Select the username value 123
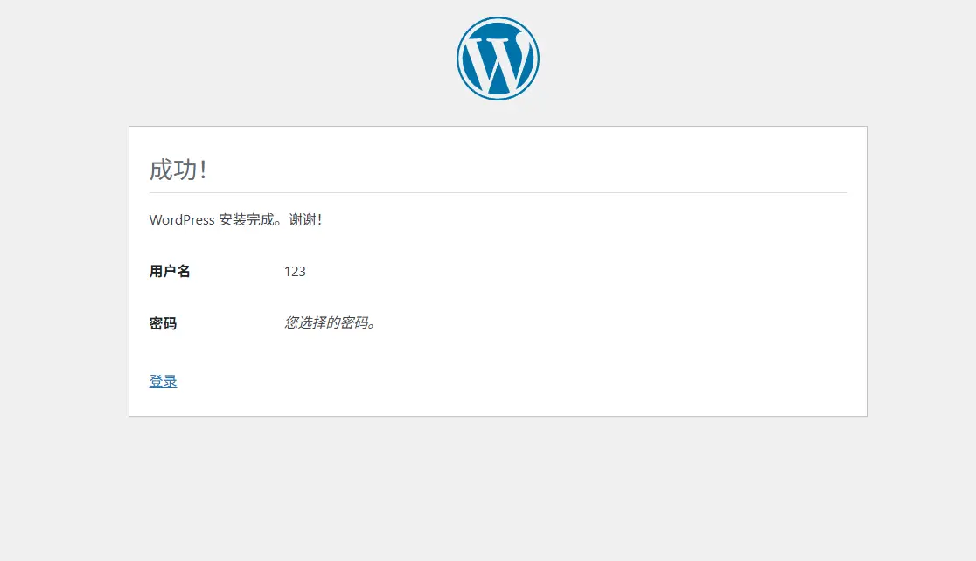Viewport: 976px width, 561px height. (x=295, y=271)
